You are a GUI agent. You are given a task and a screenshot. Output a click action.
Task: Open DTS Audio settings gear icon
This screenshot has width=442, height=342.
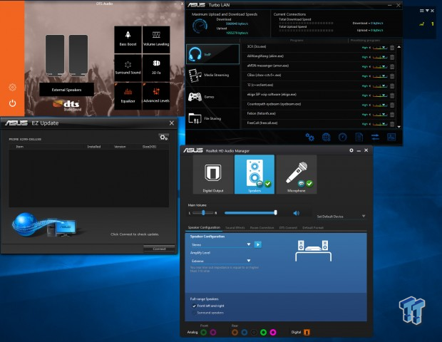pyautogui.click(x=12, y=88)
